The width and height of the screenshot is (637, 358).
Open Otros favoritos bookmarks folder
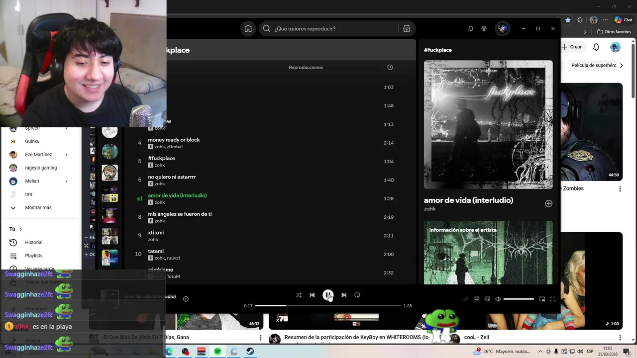614,32
